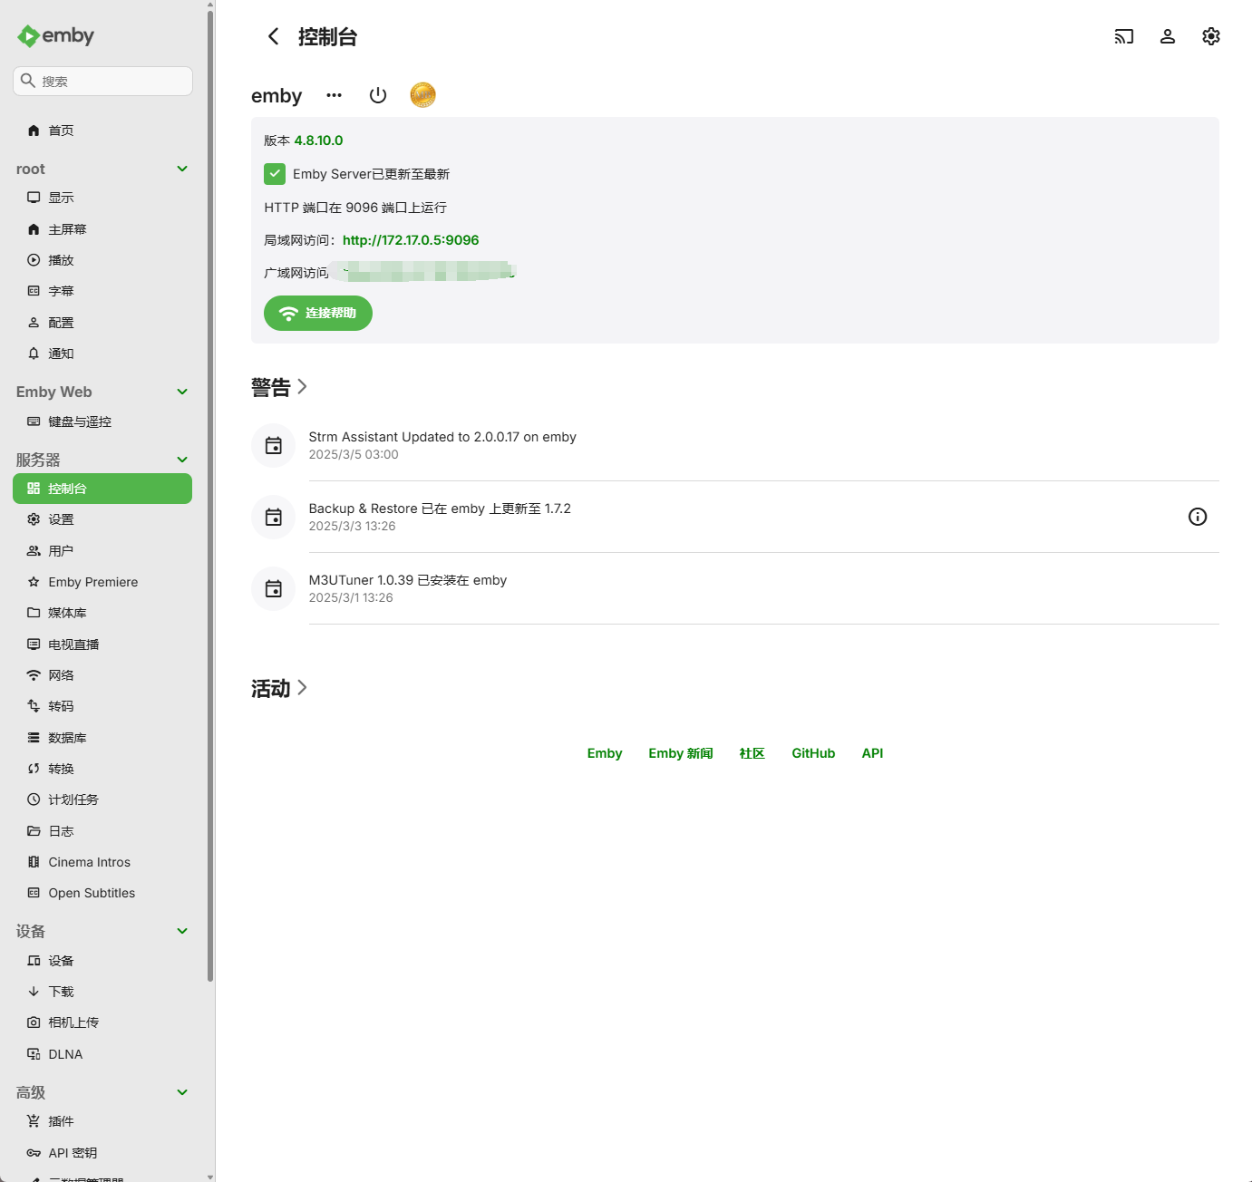The height and width of the screenshot is (1182, 1252).
Task: Open the 用户 users management page
Action: click(60, 550)
